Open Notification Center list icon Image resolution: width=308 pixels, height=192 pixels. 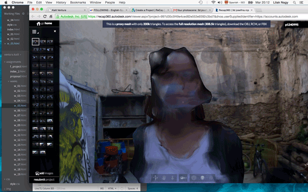tap(301, 3)
